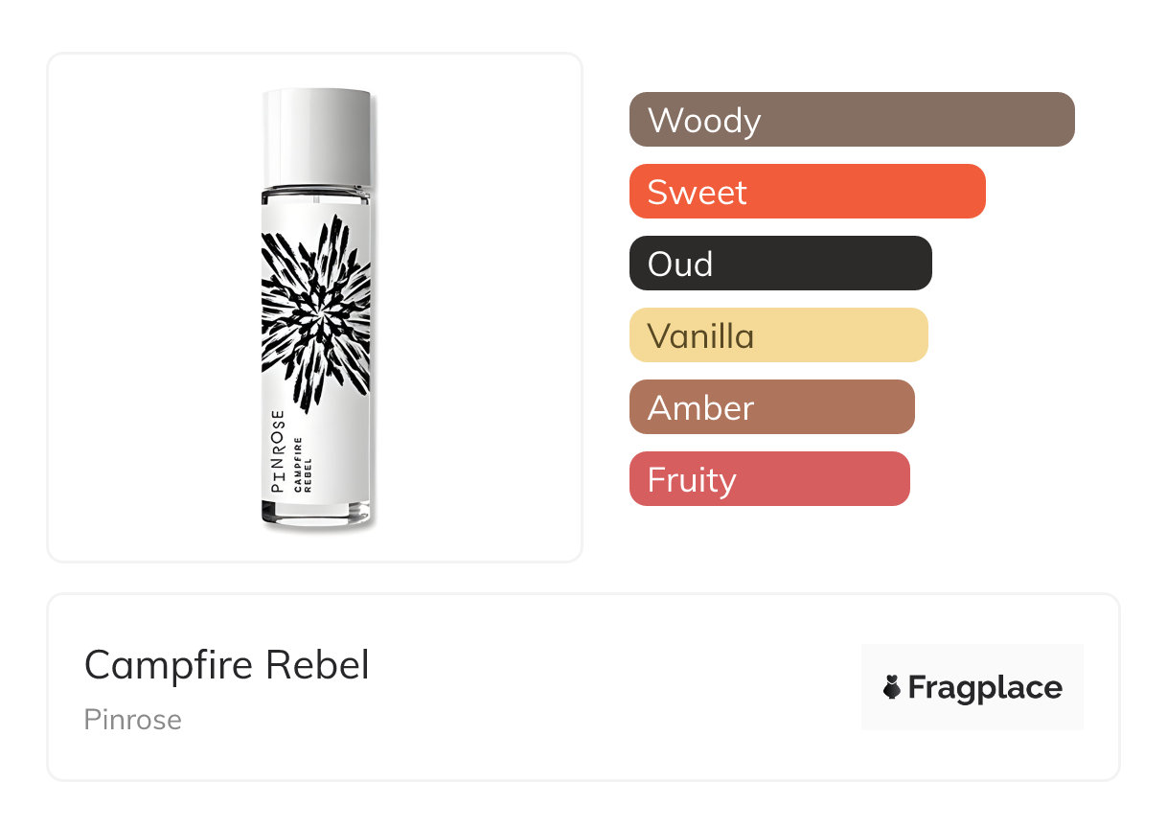Click the word Fruity in the bottom bar

[691, 480]
